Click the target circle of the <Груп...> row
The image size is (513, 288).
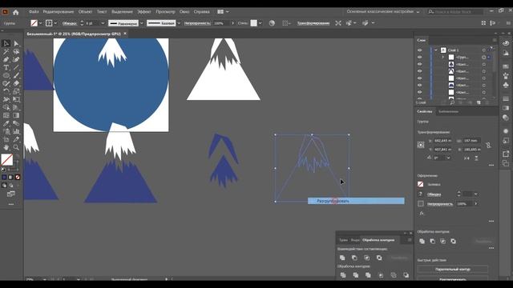pos(484,57)
